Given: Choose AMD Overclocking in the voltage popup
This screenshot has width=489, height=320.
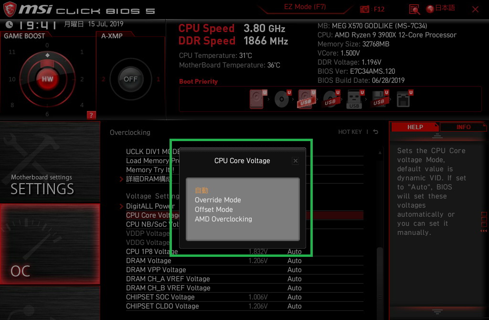Looking at the screenshot, I should pos(223,220).
